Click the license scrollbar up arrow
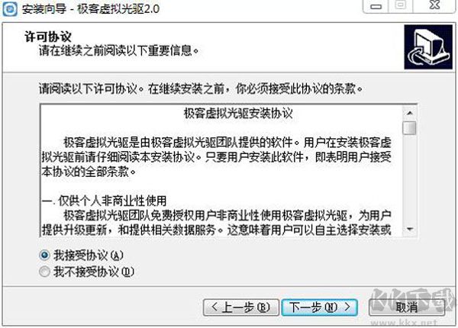 point(409,113)
